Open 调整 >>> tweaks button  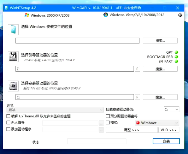pos(132,130)
